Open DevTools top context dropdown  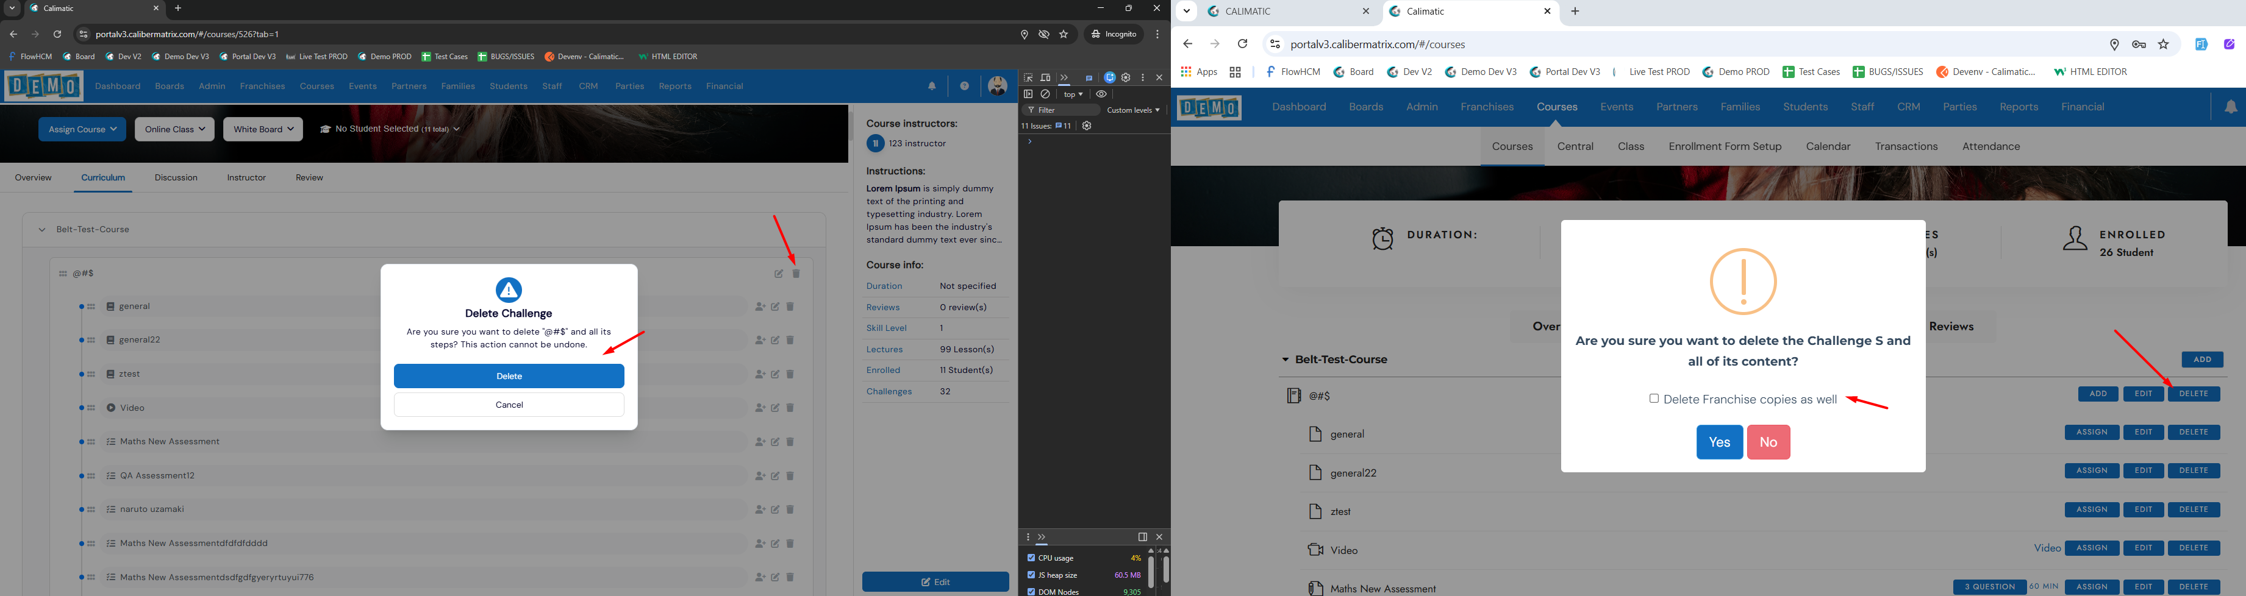point(1073,94)
